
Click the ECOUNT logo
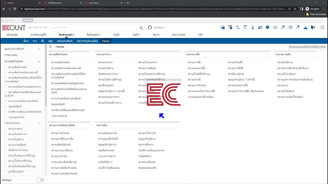tap(14, 28)
